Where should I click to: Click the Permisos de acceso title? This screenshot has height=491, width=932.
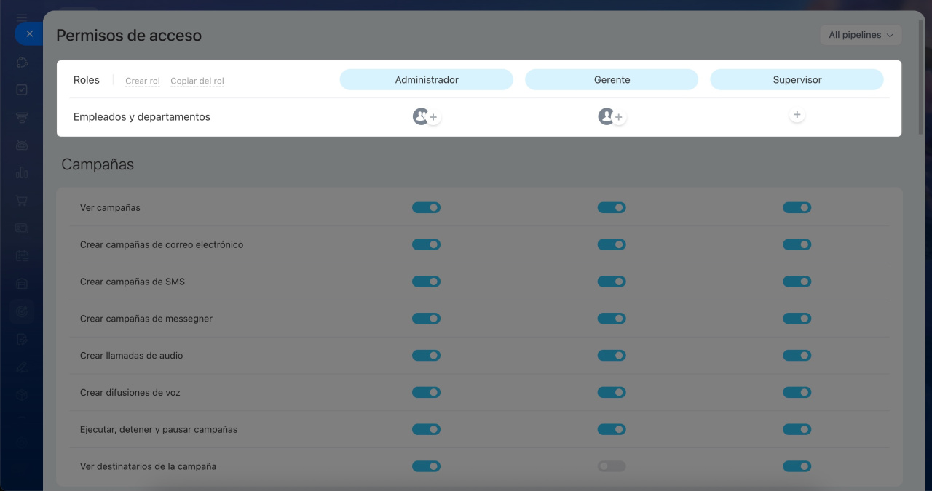coord(129,35)
